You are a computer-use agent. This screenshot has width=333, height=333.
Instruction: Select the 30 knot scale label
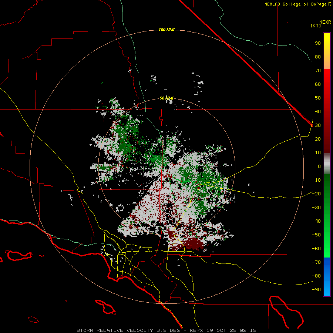(318, 125)
